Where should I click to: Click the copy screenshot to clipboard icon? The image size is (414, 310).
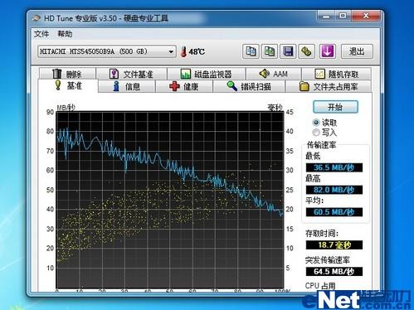coord(270,51)
